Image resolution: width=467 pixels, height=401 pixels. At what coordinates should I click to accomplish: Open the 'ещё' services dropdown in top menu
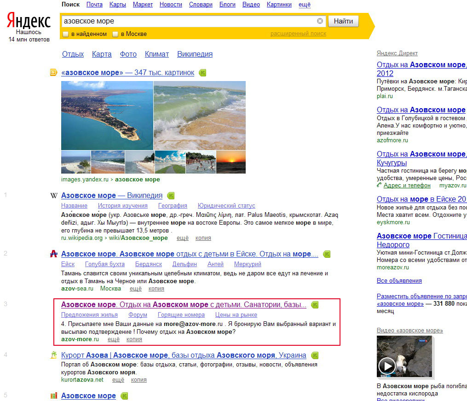(x=305, y=5)
